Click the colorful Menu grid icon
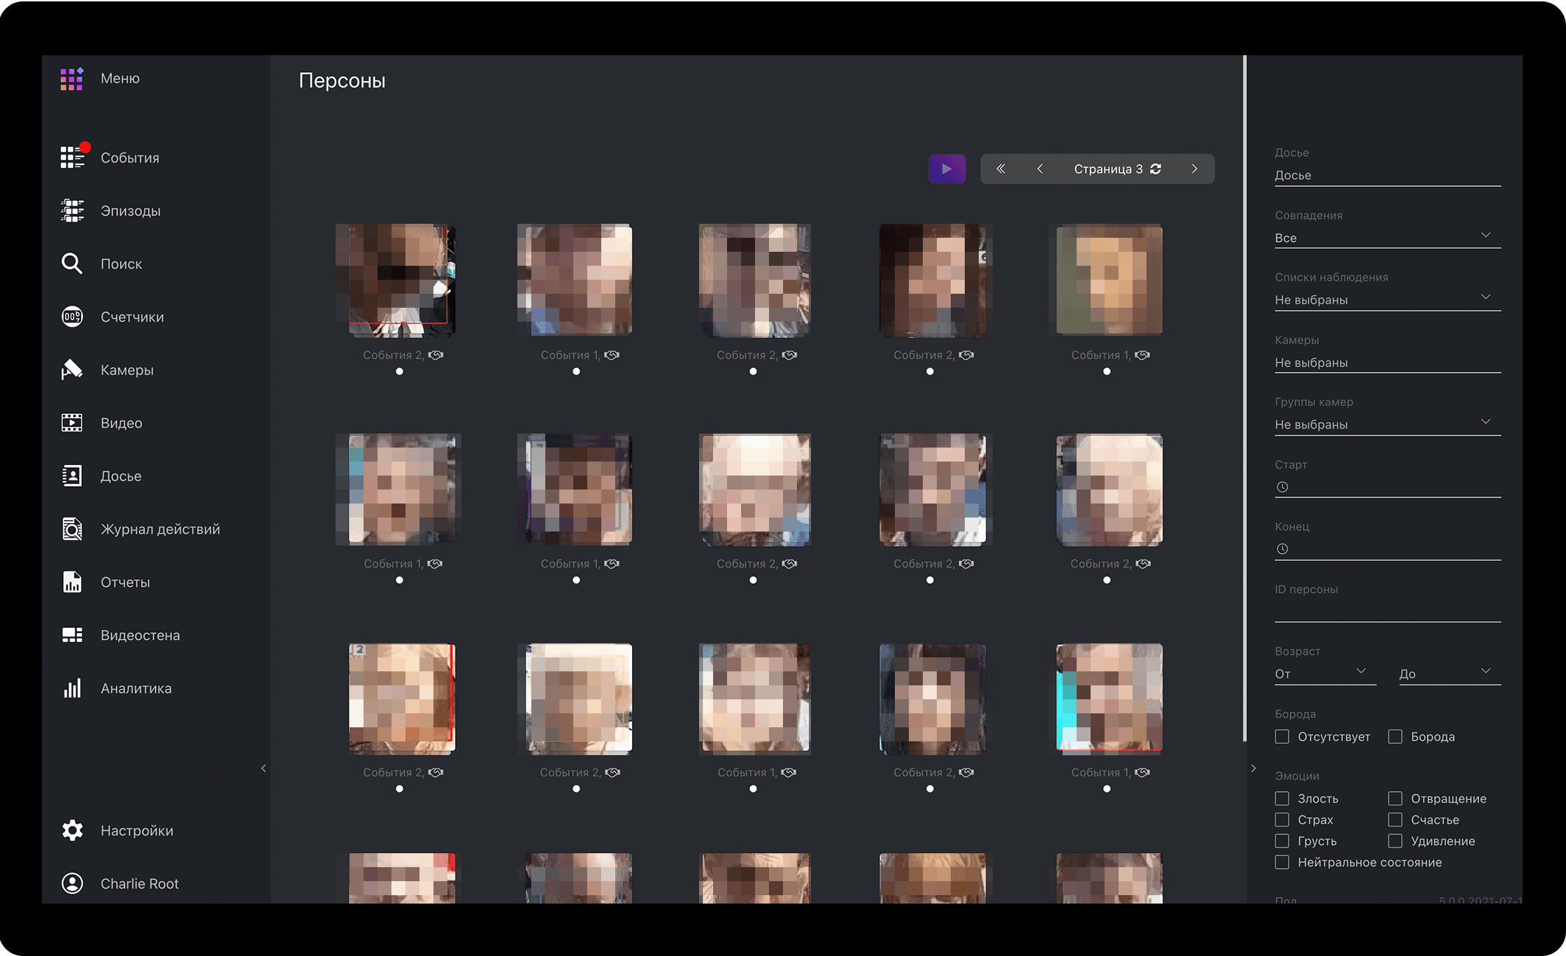The image size is (1566, 956). coord(72,79)
